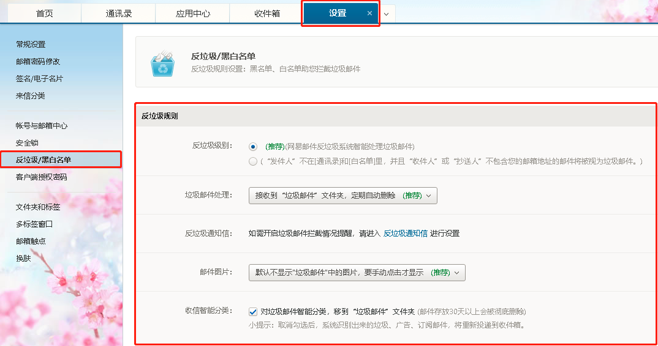Open 多标签窗口 settings
The width and height of the screenshot is (658, 346).
click(x=34, y=224)
